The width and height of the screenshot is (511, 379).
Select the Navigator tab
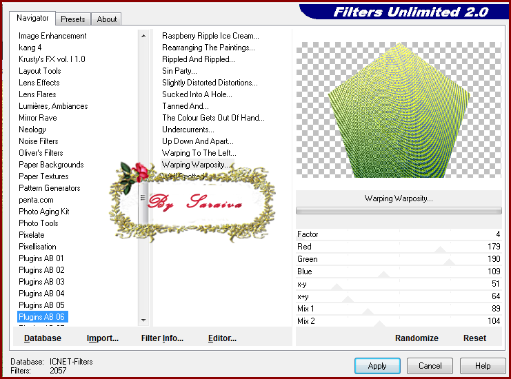point(32,18)
